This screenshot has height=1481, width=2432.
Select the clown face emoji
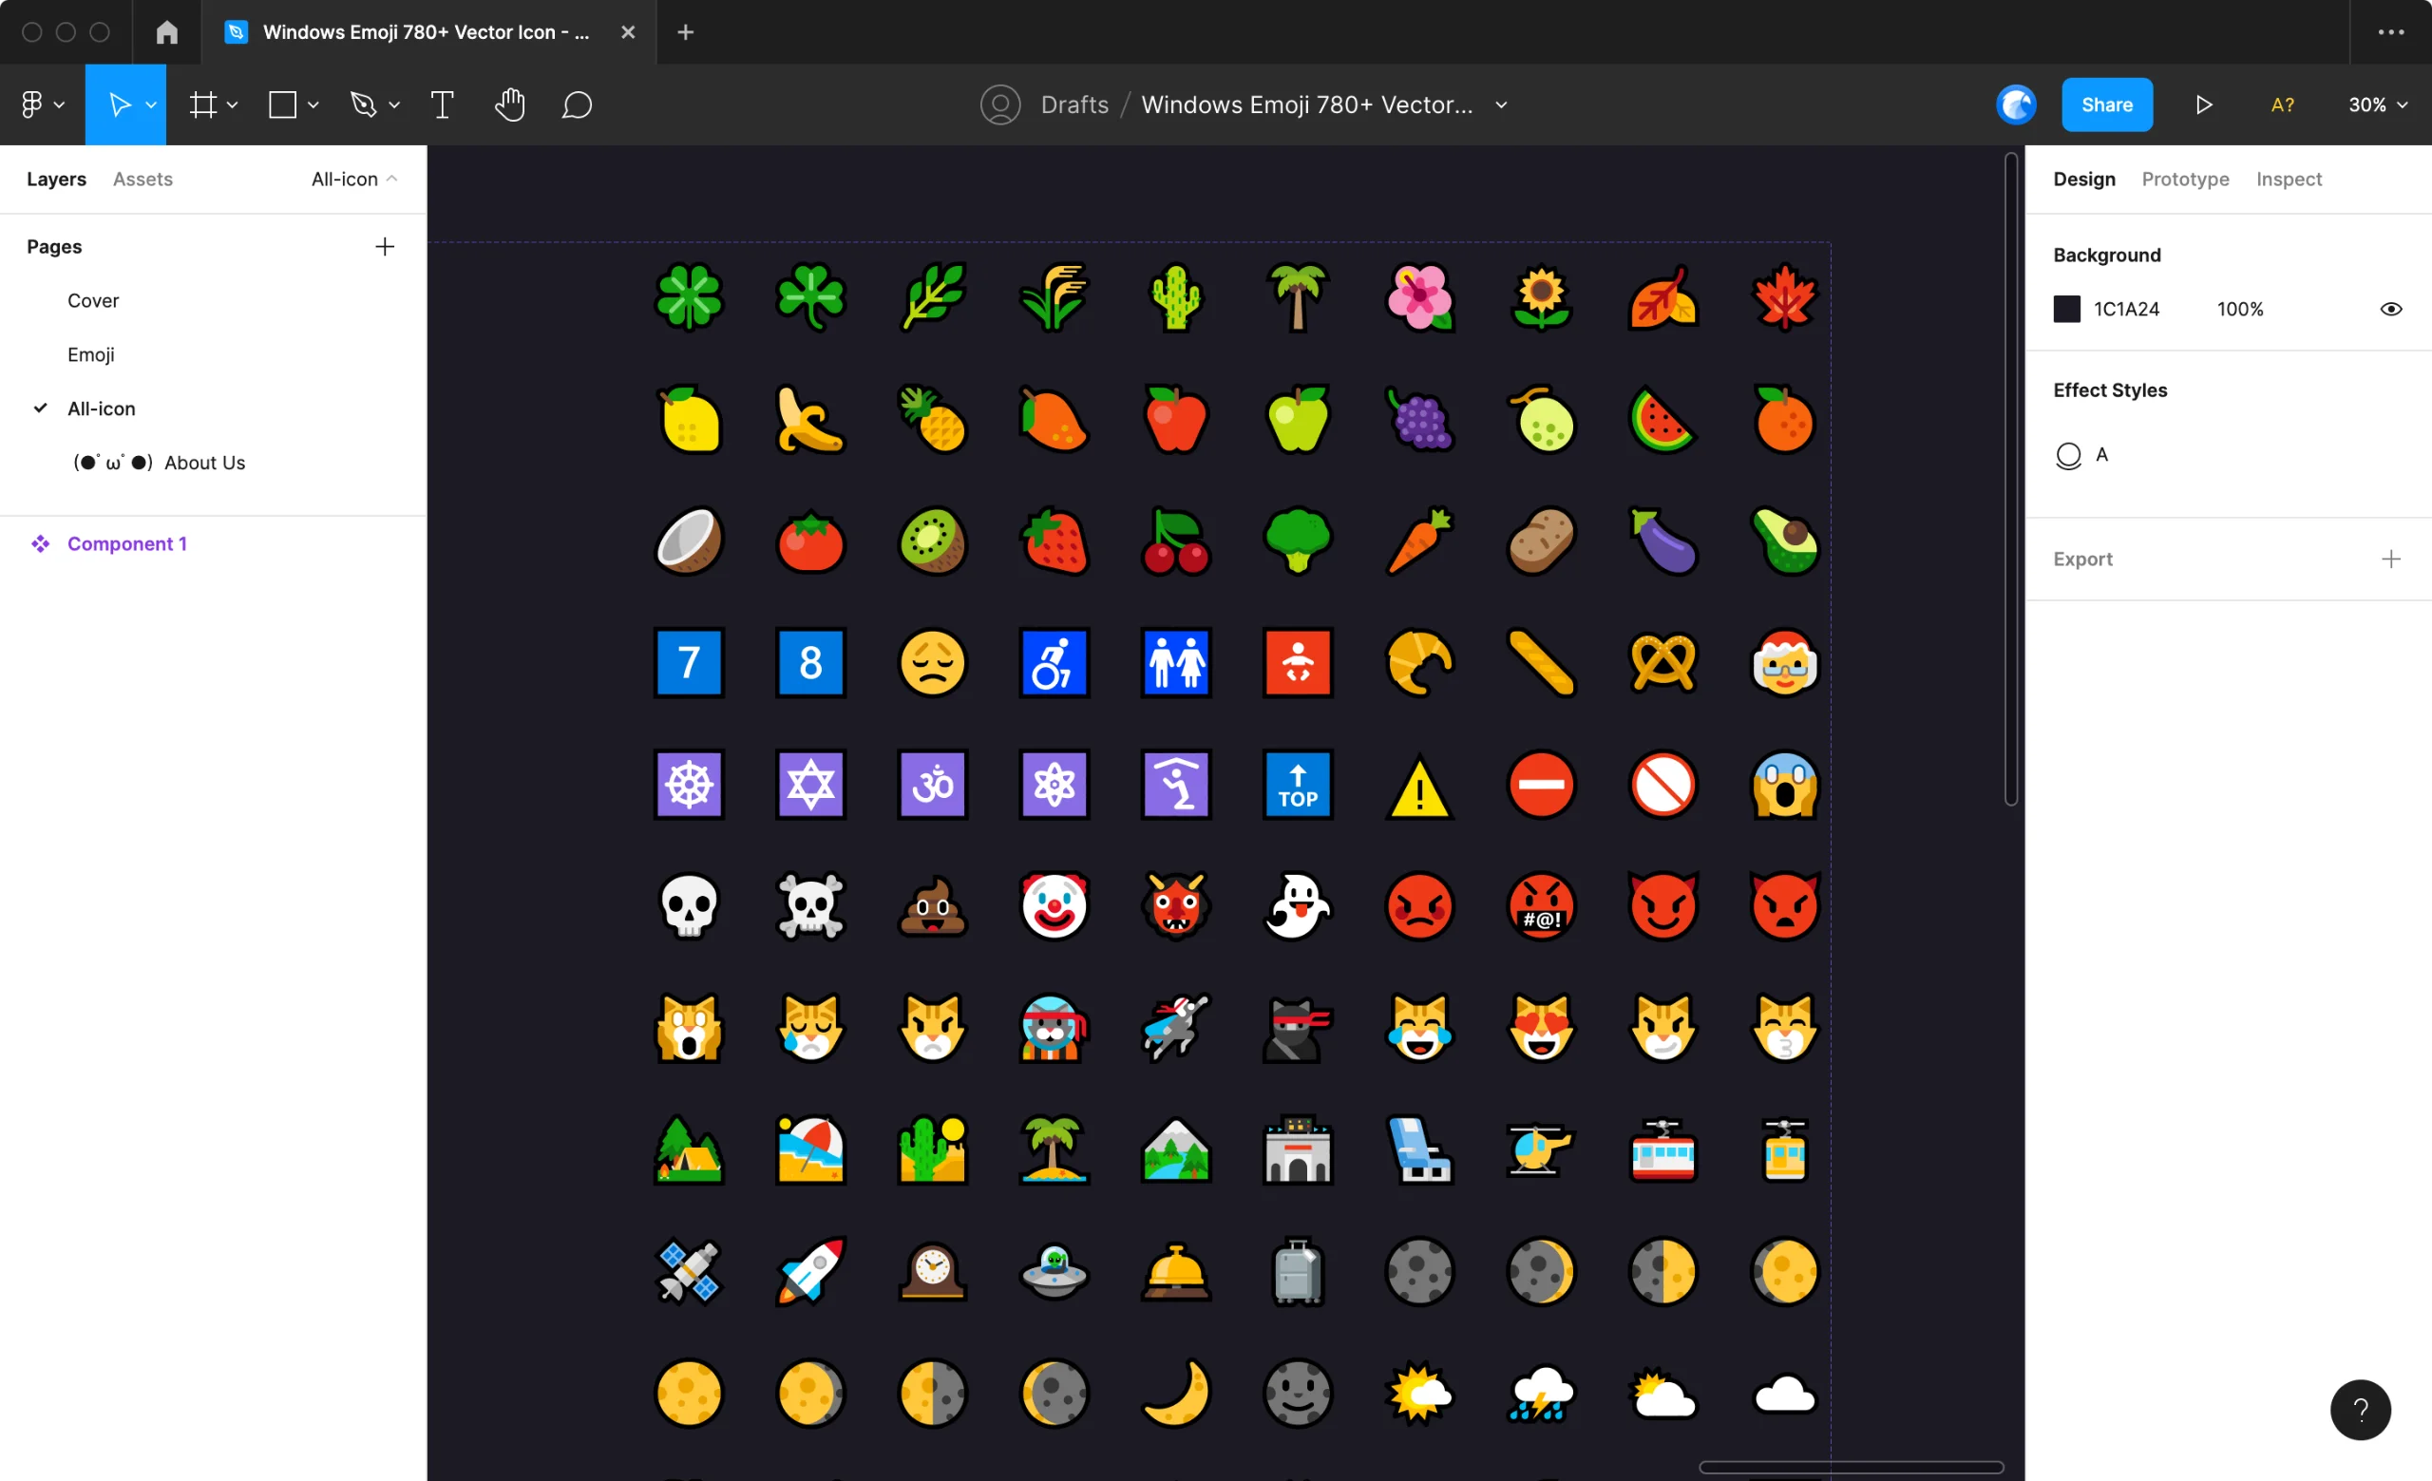[1054, 905]
